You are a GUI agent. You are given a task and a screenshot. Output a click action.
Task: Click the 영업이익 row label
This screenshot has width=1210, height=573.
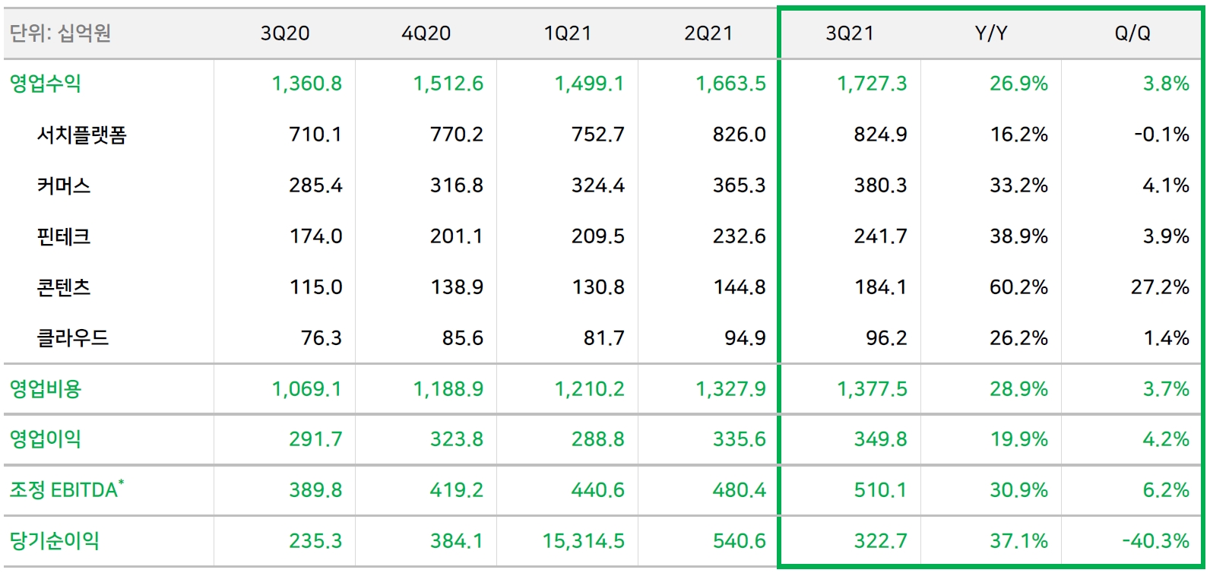tap(46, 439)
